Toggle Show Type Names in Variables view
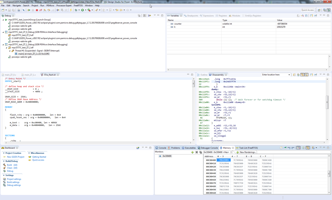The height and width of the screenshot is (200, 332). click(298, 16)
